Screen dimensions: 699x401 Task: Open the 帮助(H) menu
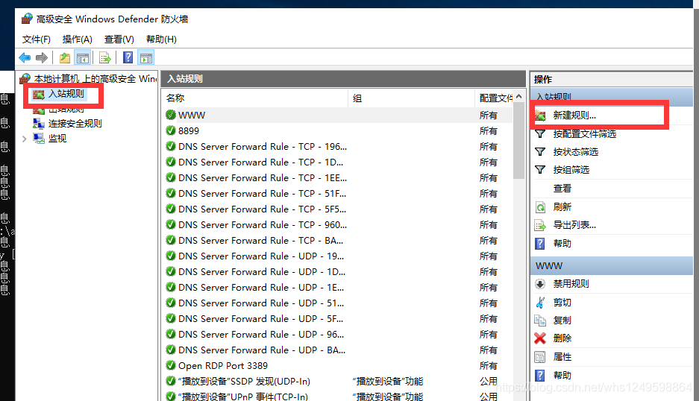(161, 40)
